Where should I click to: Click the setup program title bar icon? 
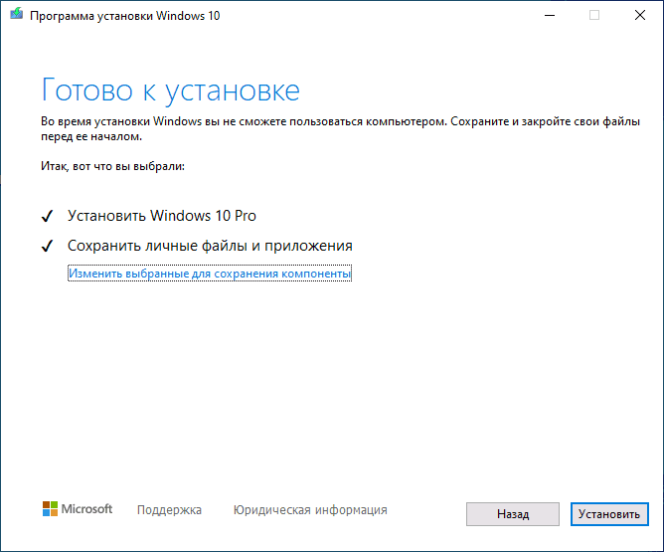coord(16,14)
